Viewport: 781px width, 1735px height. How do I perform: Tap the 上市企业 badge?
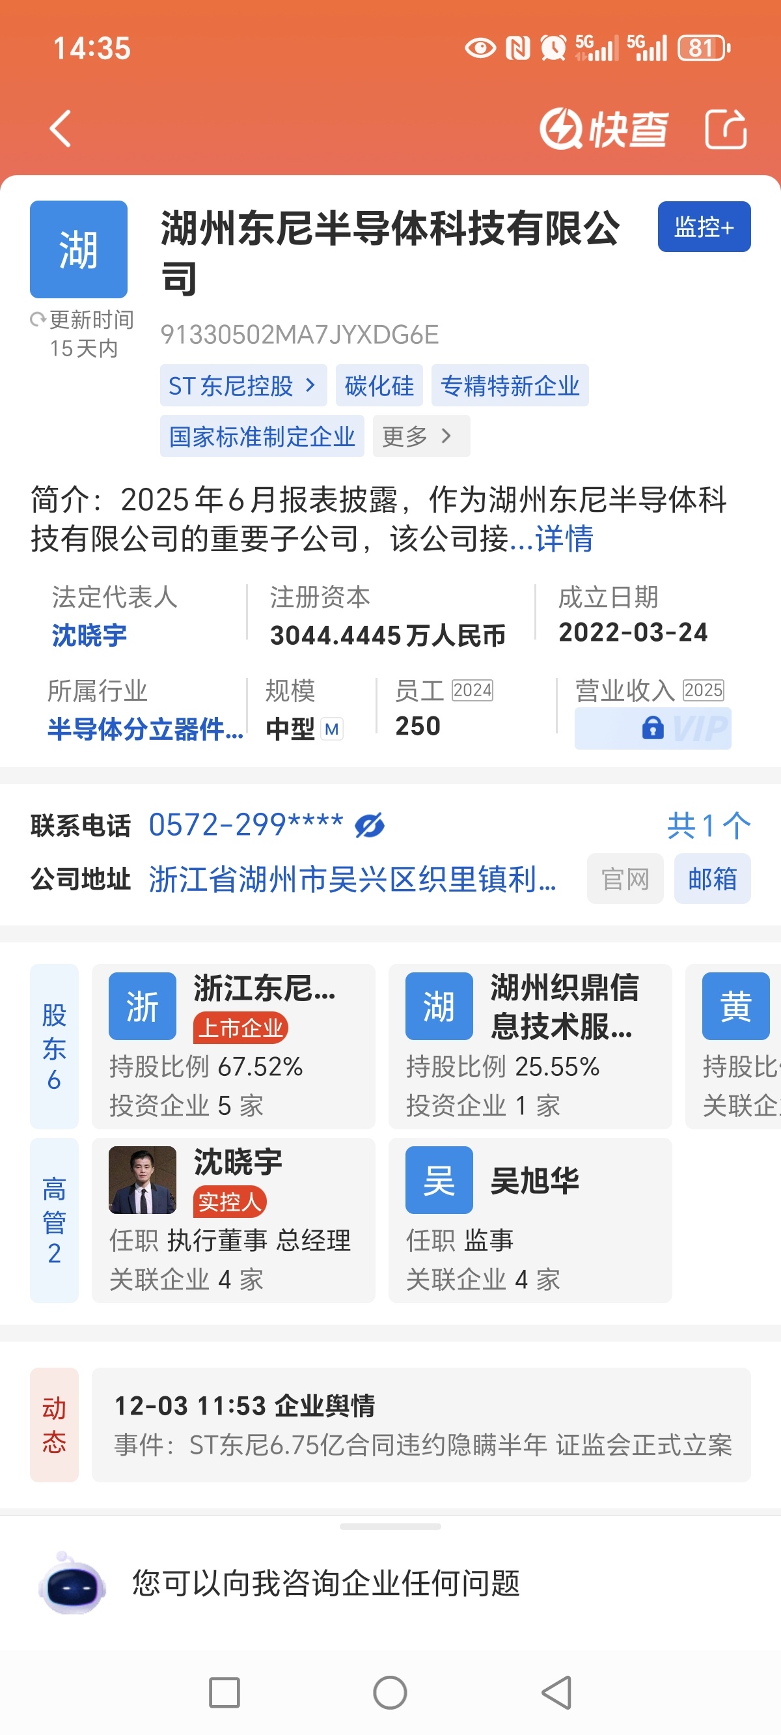(240, 1028)
